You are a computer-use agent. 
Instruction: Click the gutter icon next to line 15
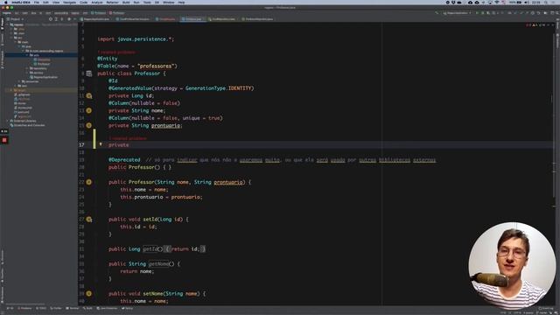click(x=89, y=125)
